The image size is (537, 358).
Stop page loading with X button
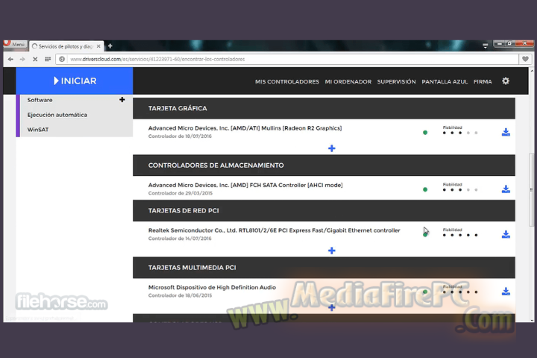[x=35, y=59]
